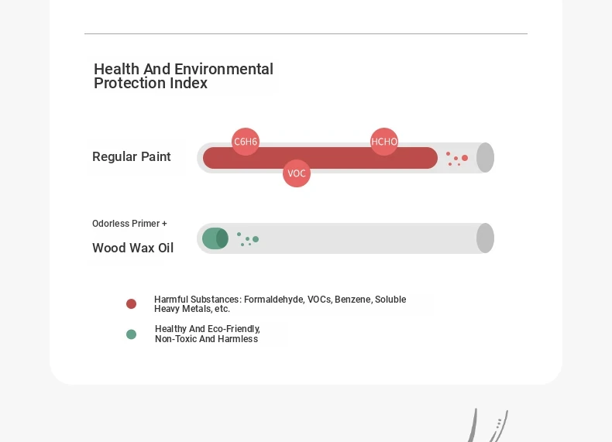
Task: Click the red dots inside Regular Paint tube
Action: [457, 159]
